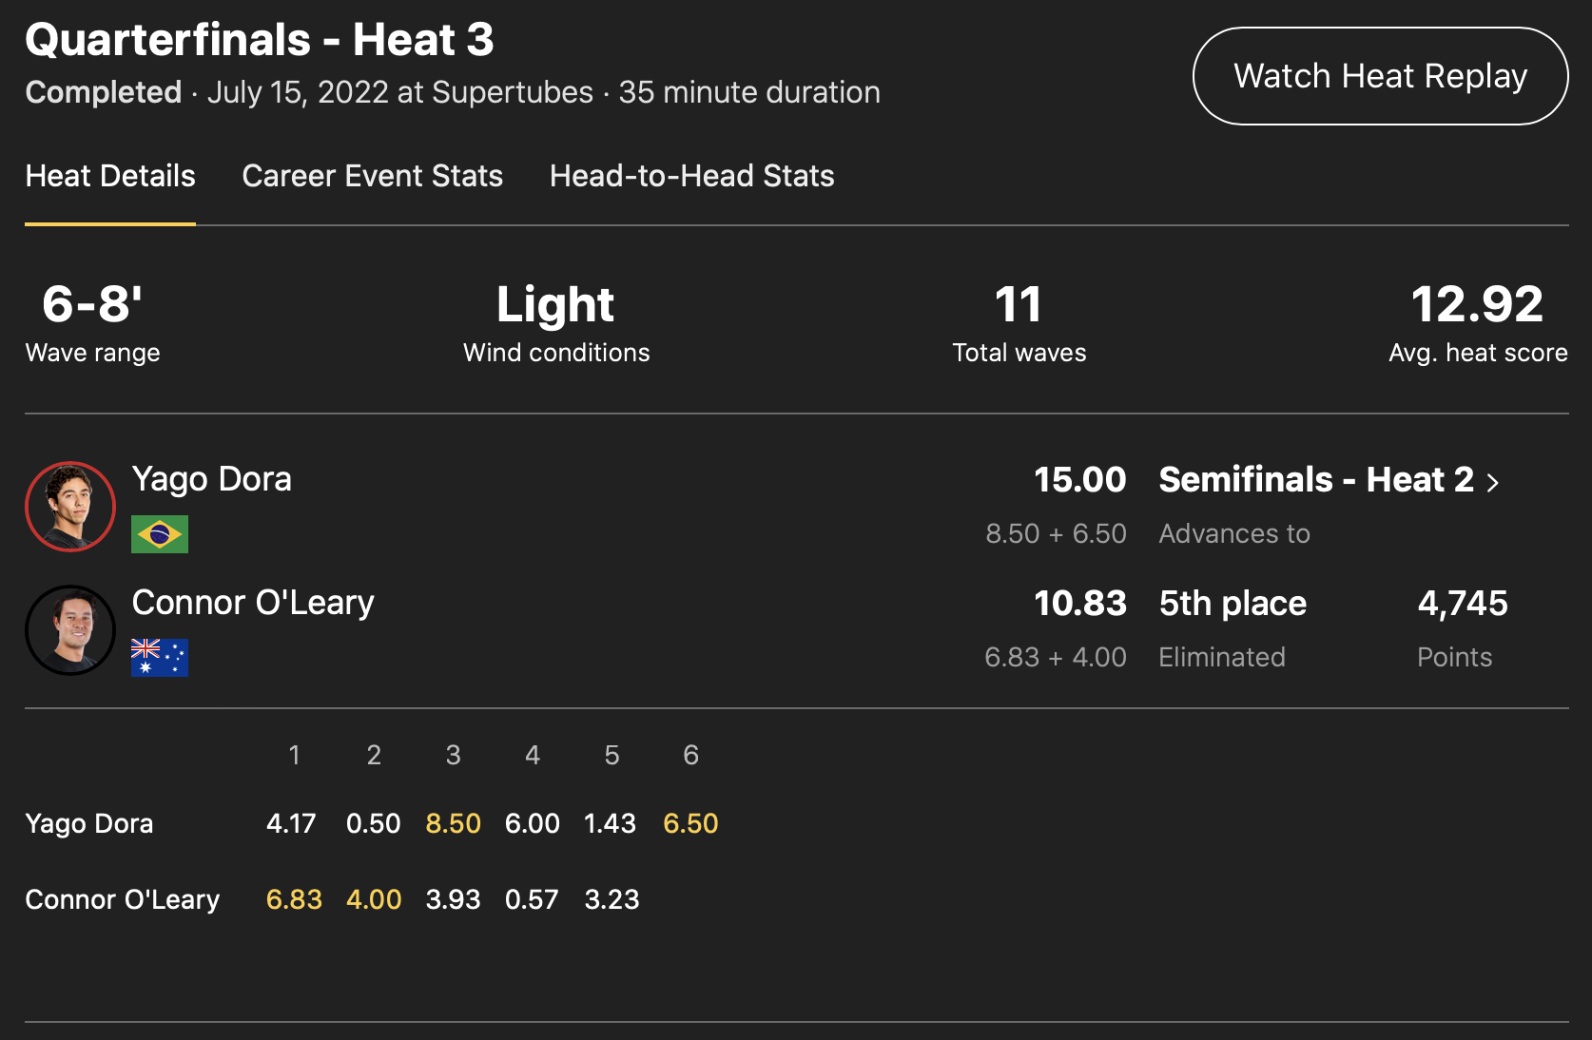The height and width of the screenshot is (1040, 1592).
Task: Click Connor O'Leary's name in the results
Action: 253,603
